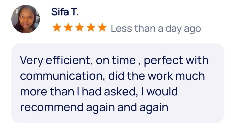Select the second orange rating star
Viewport: 231px width, 131px height.
coord(68,28)
